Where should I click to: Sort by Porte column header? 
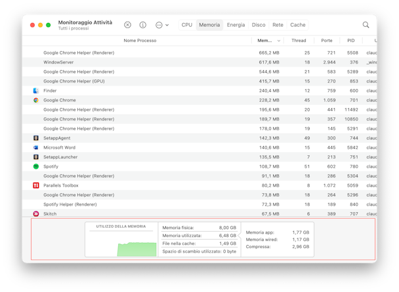tap(327, 41)
